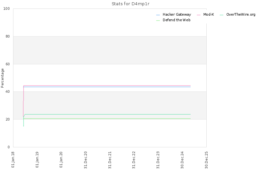
Task: Click the blue Hacker Gateway data line
Action: 107,87
